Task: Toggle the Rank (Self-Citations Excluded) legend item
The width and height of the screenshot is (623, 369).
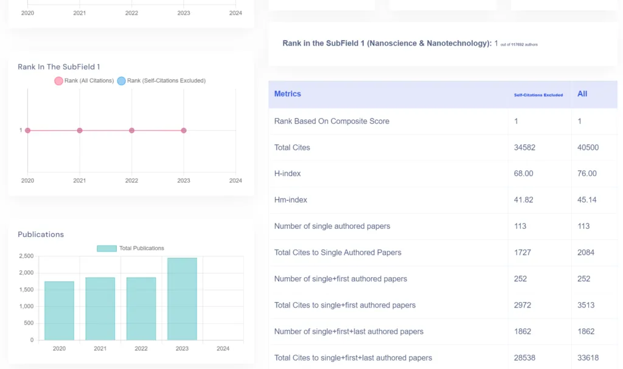Action: (x=162, y=81)
